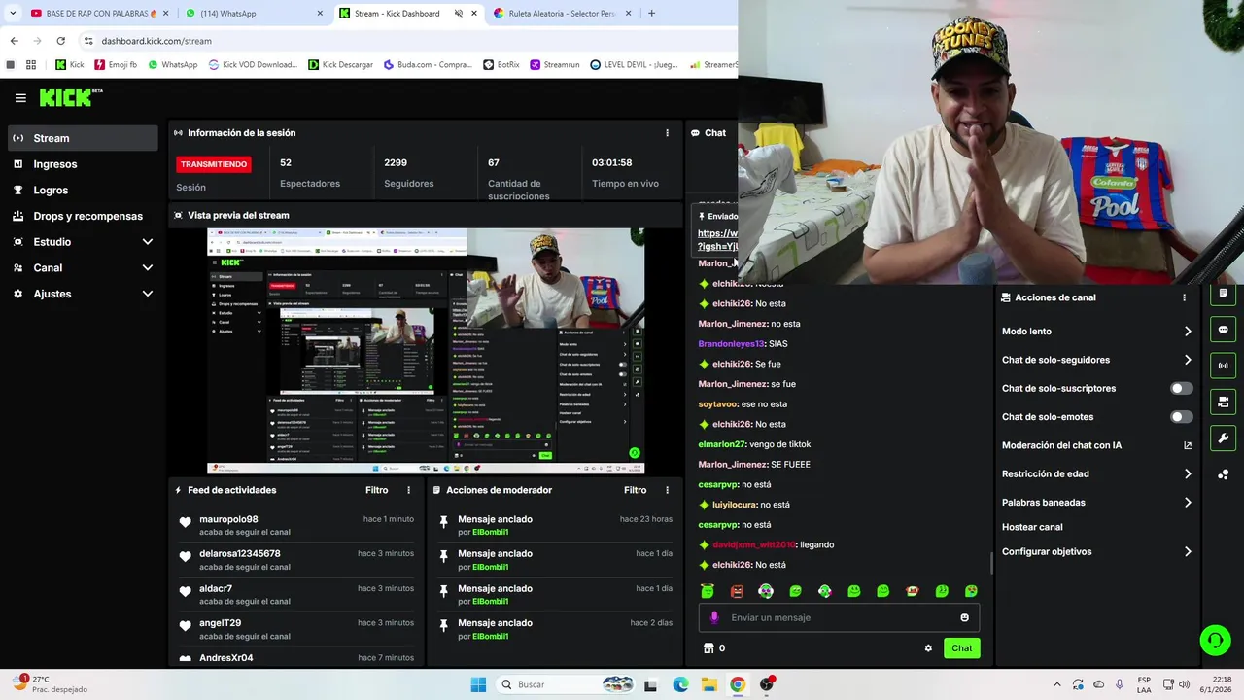Switch to the WhatsApp browser tab
This screenshot has width=1244, height=700.
tap(253, 14)
